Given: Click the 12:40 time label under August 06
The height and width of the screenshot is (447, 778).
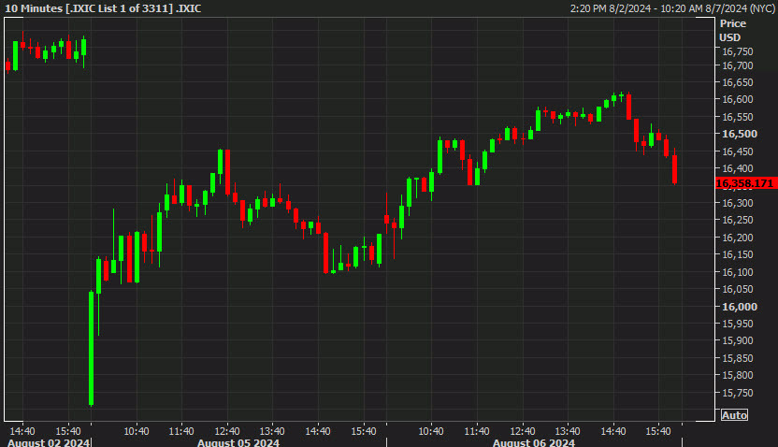Looking at the screenshot, I should (522, 431).
